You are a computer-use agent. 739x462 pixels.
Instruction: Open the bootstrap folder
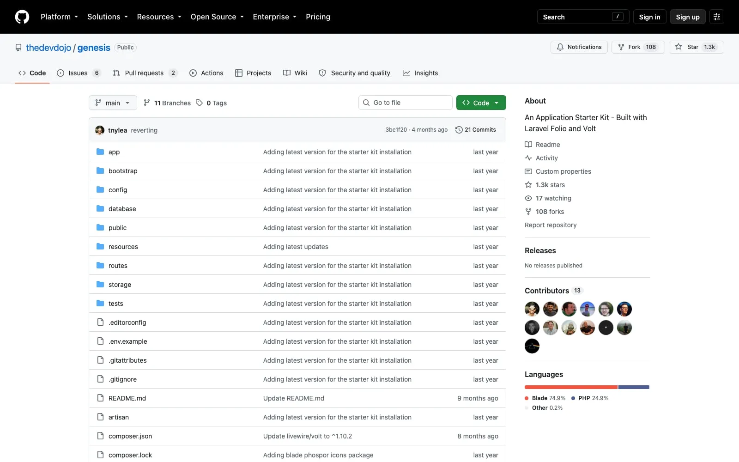coord(123,171)
